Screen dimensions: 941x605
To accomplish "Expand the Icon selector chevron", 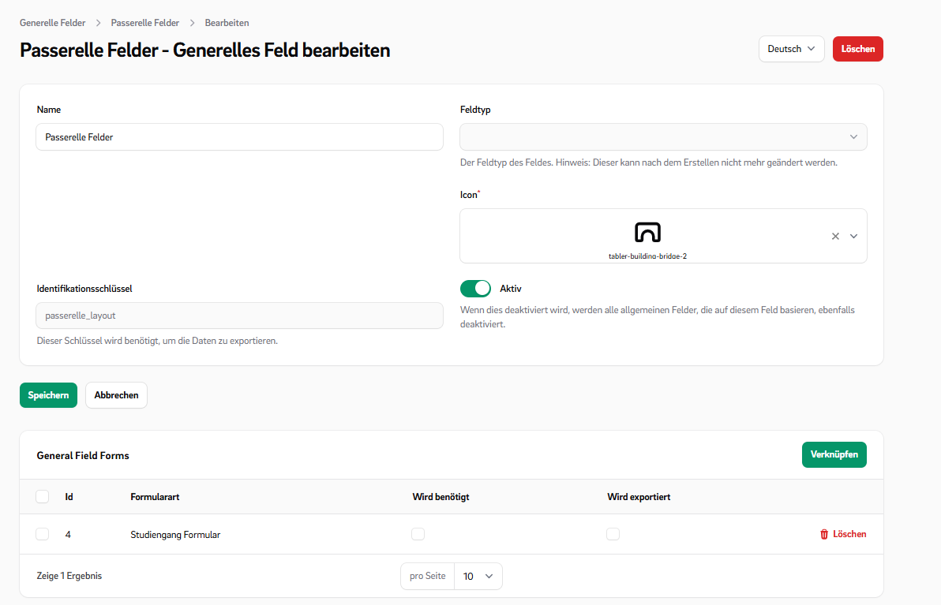I will click(853, 236).
